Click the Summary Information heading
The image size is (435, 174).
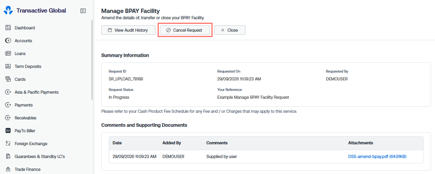[125, 55]
